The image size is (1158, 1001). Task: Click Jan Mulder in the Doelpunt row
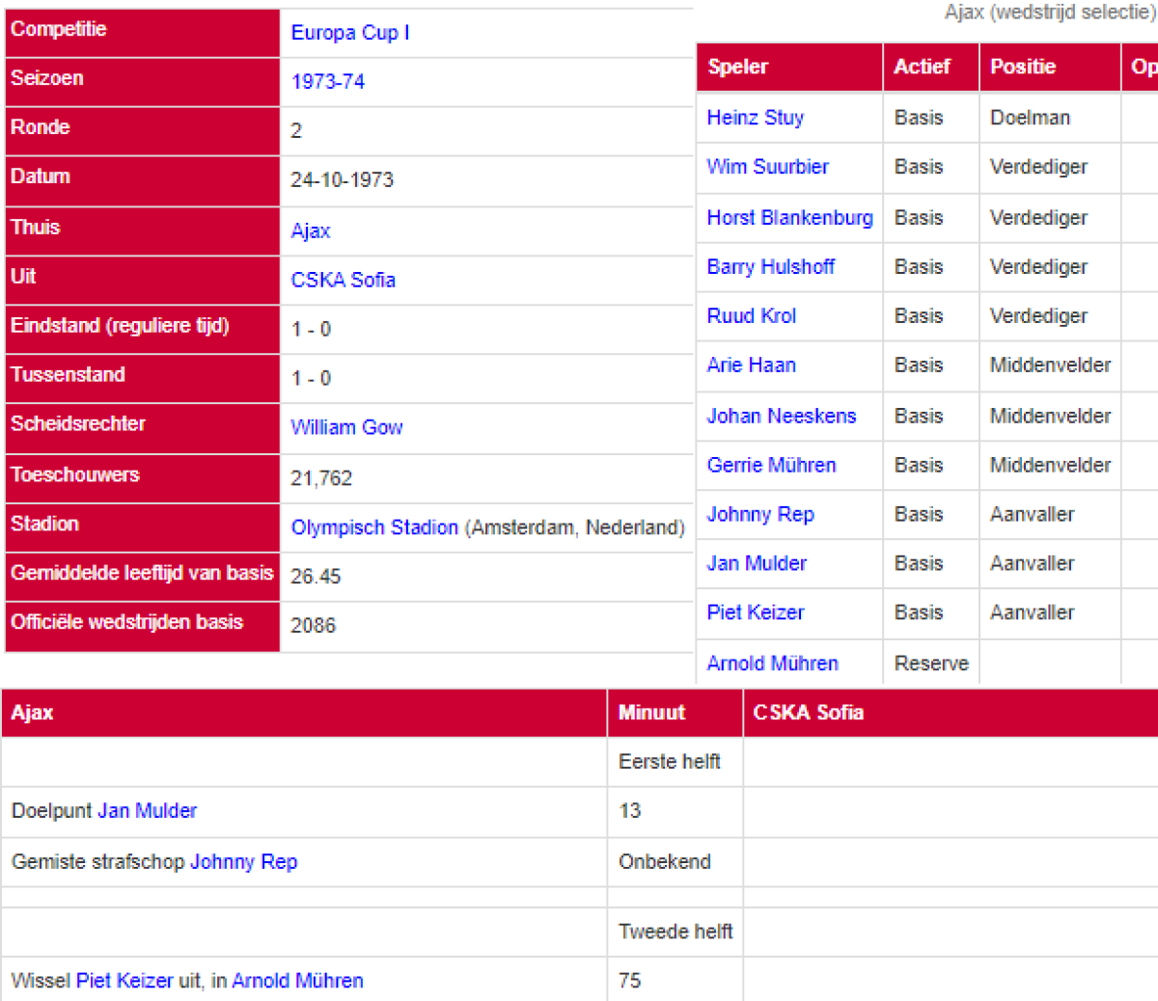(147, 811)
